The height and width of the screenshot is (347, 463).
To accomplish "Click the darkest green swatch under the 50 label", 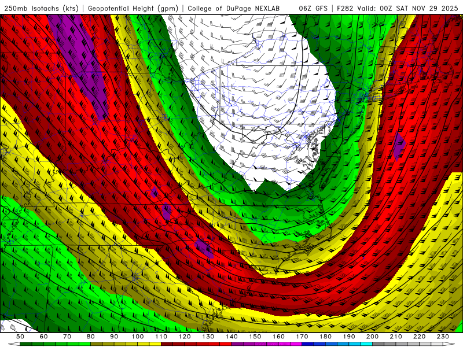I will [x=26, y=344].
